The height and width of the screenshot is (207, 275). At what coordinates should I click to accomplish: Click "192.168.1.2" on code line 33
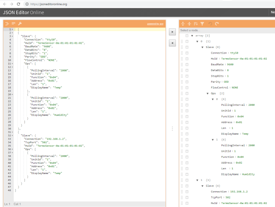56,139
